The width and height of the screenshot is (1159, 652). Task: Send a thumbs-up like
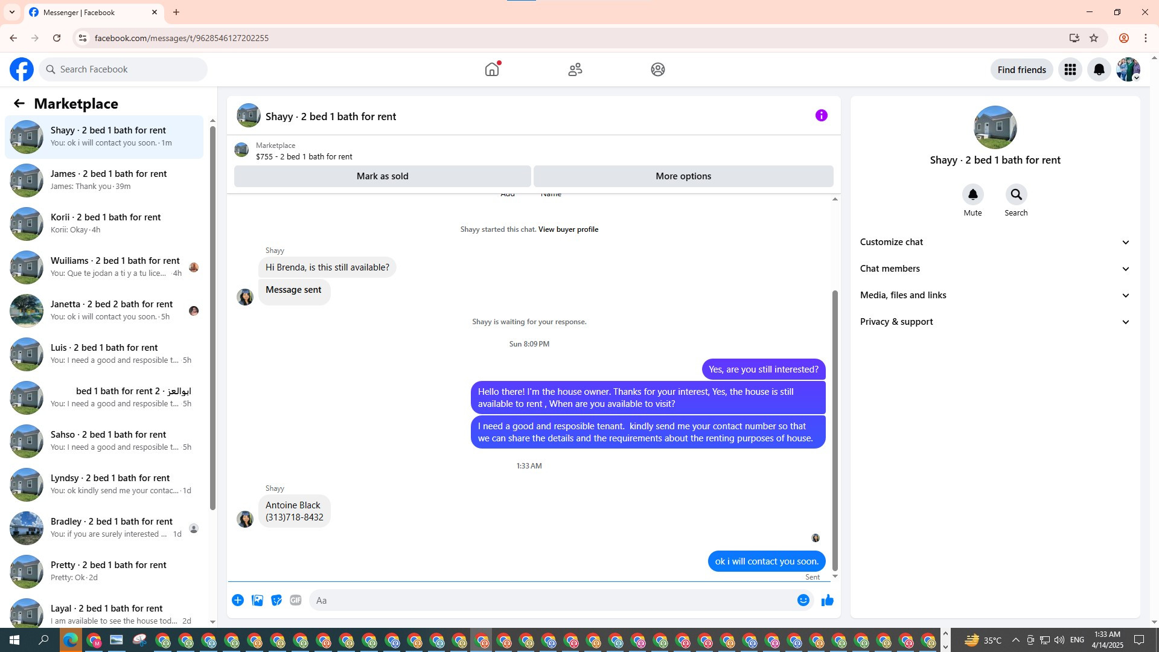pos(827,600)
